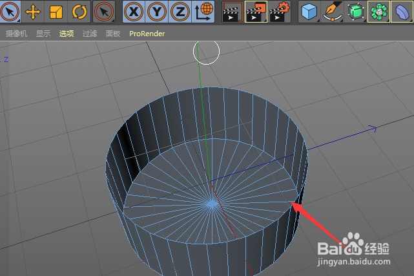The height and width of the screenshot is (276, 414).
Task: Open Edit Render Settings
Action: (280, 12)
